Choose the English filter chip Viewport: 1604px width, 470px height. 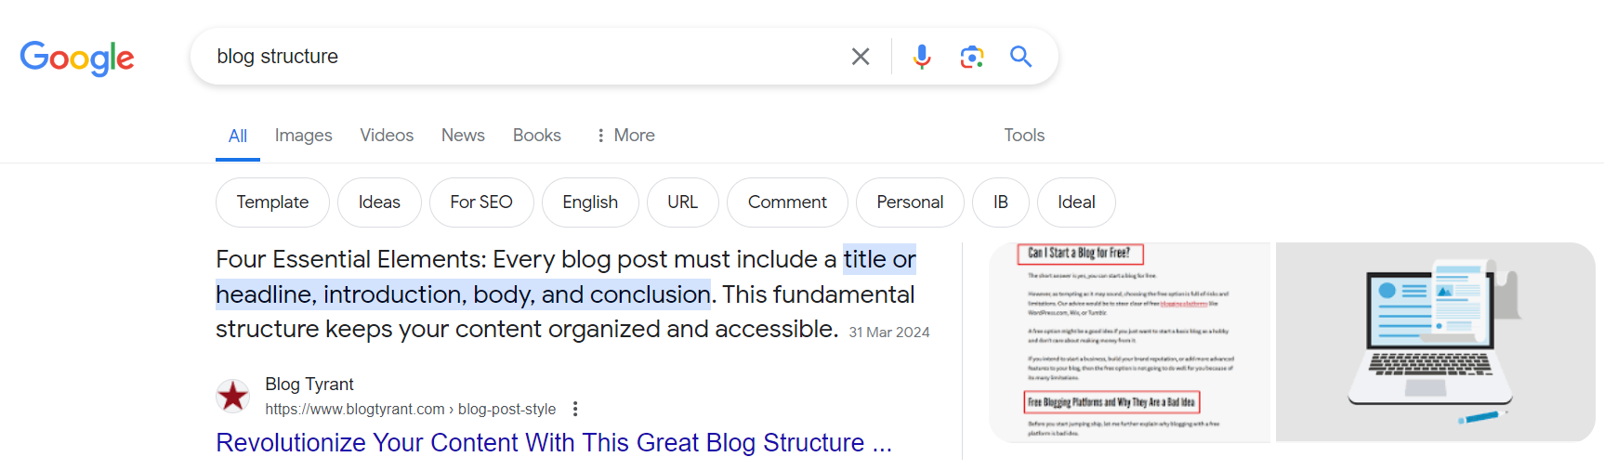590,202
